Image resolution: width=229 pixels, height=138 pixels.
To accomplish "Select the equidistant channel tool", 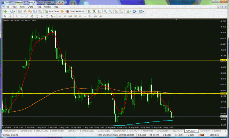I will pyautogui.click(x=32, y=16).
